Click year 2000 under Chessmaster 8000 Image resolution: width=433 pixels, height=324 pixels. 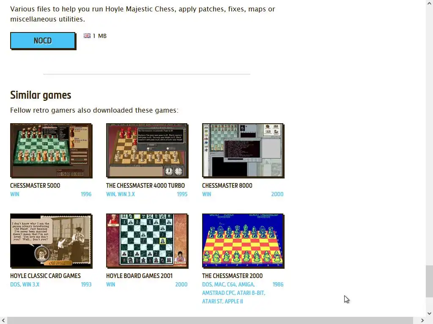pyautogui.click(x=277, y=194)
